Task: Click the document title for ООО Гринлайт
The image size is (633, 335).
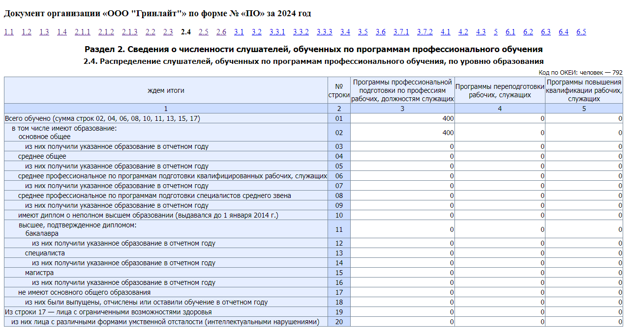Action: tap(157, 13)
